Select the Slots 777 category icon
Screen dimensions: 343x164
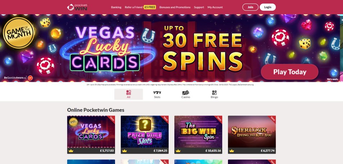157,93
